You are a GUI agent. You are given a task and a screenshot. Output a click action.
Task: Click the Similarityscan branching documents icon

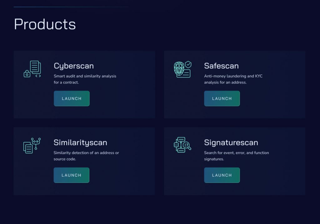[x=32, y=146]
